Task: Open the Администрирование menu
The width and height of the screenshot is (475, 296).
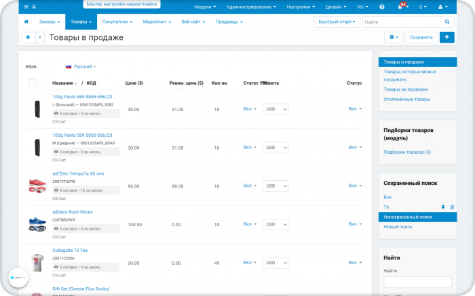Action: click(x=251, y=7)
